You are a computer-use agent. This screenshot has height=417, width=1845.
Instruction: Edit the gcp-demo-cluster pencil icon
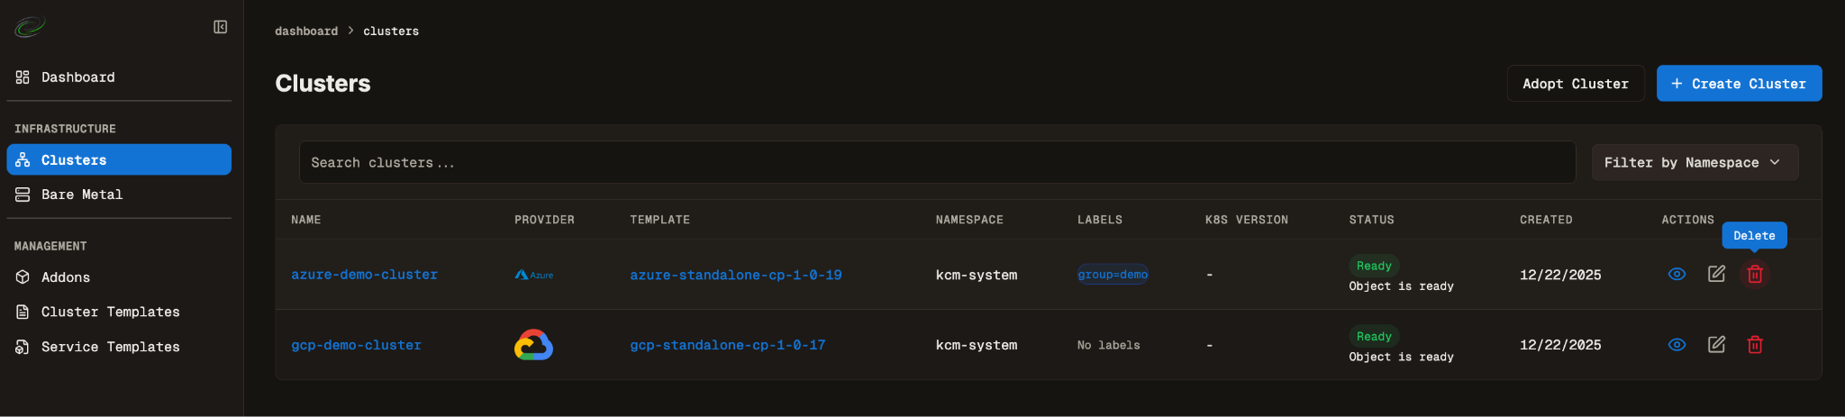[1716, 345]
